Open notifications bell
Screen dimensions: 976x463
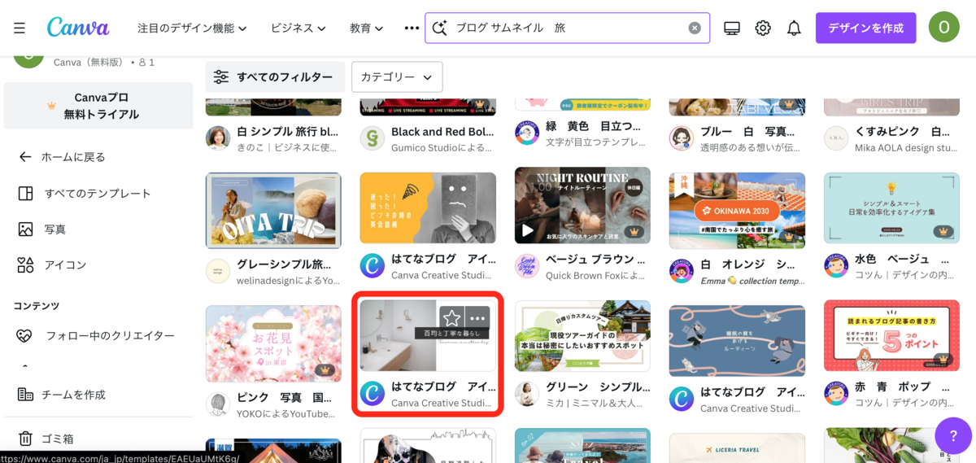(x=795, y=28)
